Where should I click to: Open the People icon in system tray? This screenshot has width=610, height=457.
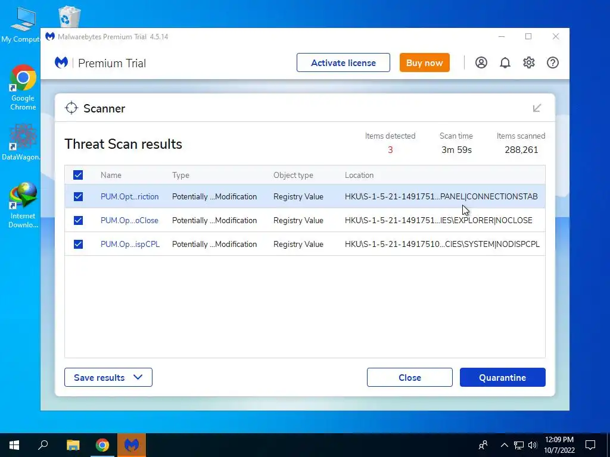click(x=483, y=445)
